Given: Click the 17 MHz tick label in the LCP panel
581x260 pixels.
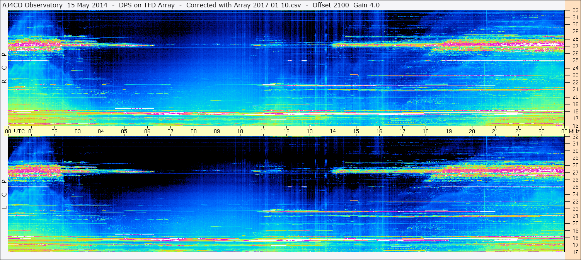Looking at the screenshot, I should point(575,245).
